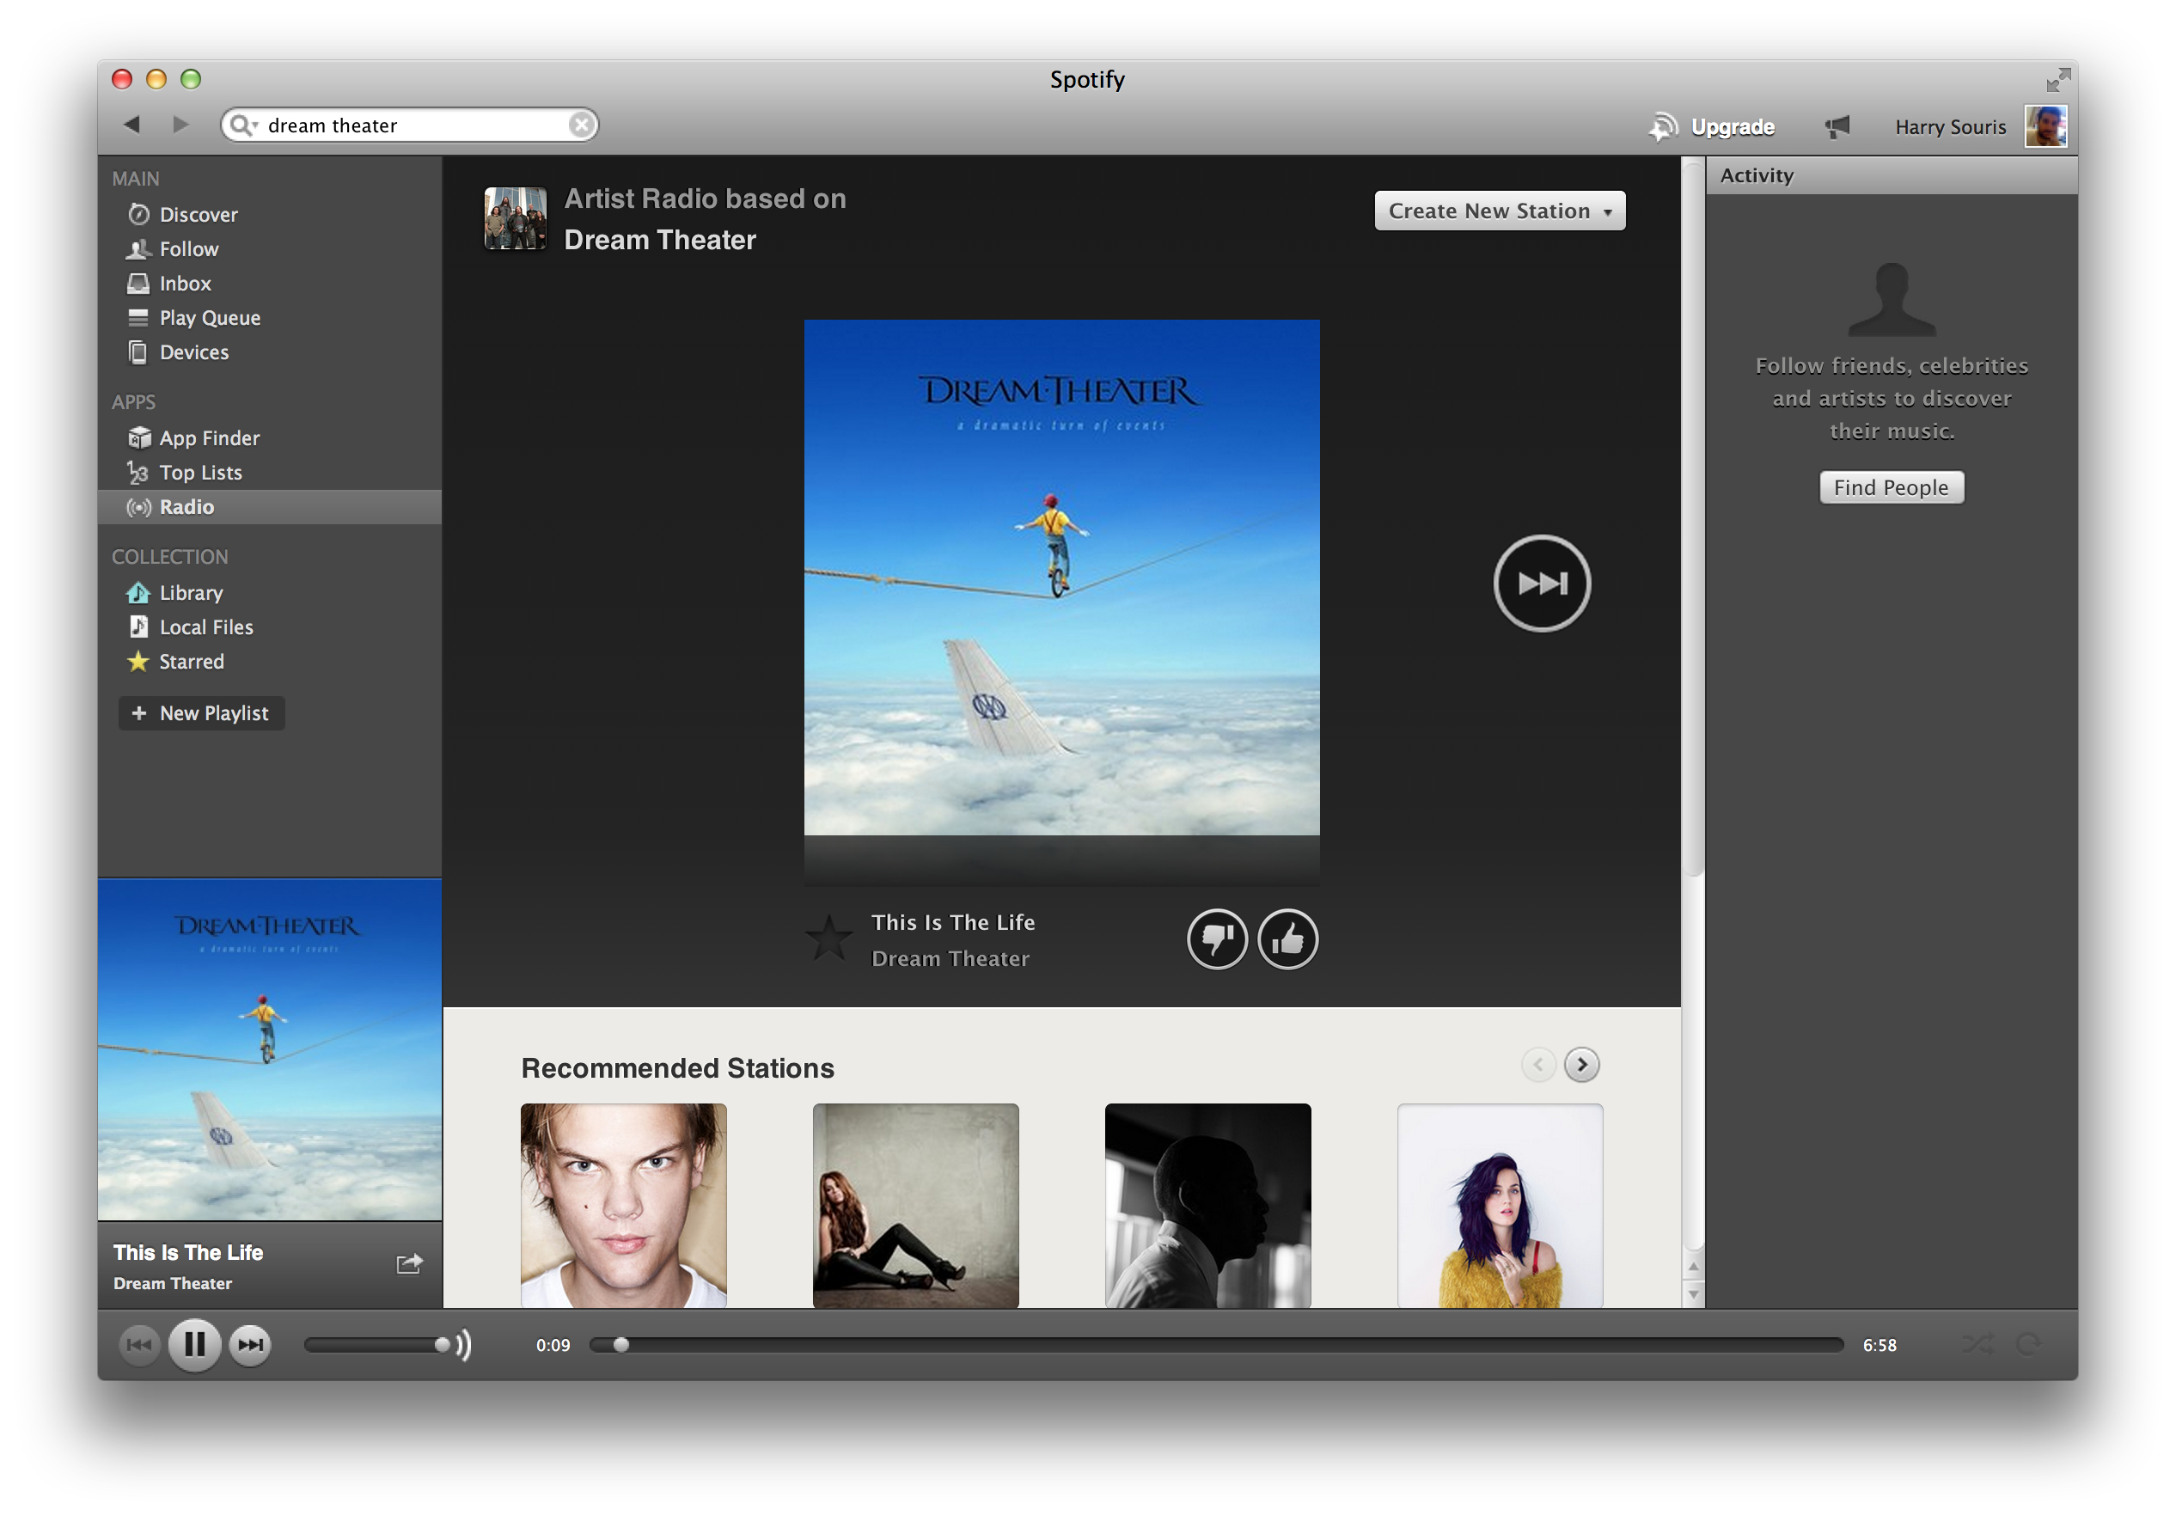Toggle repeat mode
Screen dimensions: 2176x1516
[x=2028, y=1343]
